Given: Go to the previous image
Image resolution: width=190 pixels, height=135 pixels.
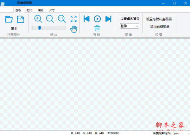Looking at the screenshot, I should (86, 19).
